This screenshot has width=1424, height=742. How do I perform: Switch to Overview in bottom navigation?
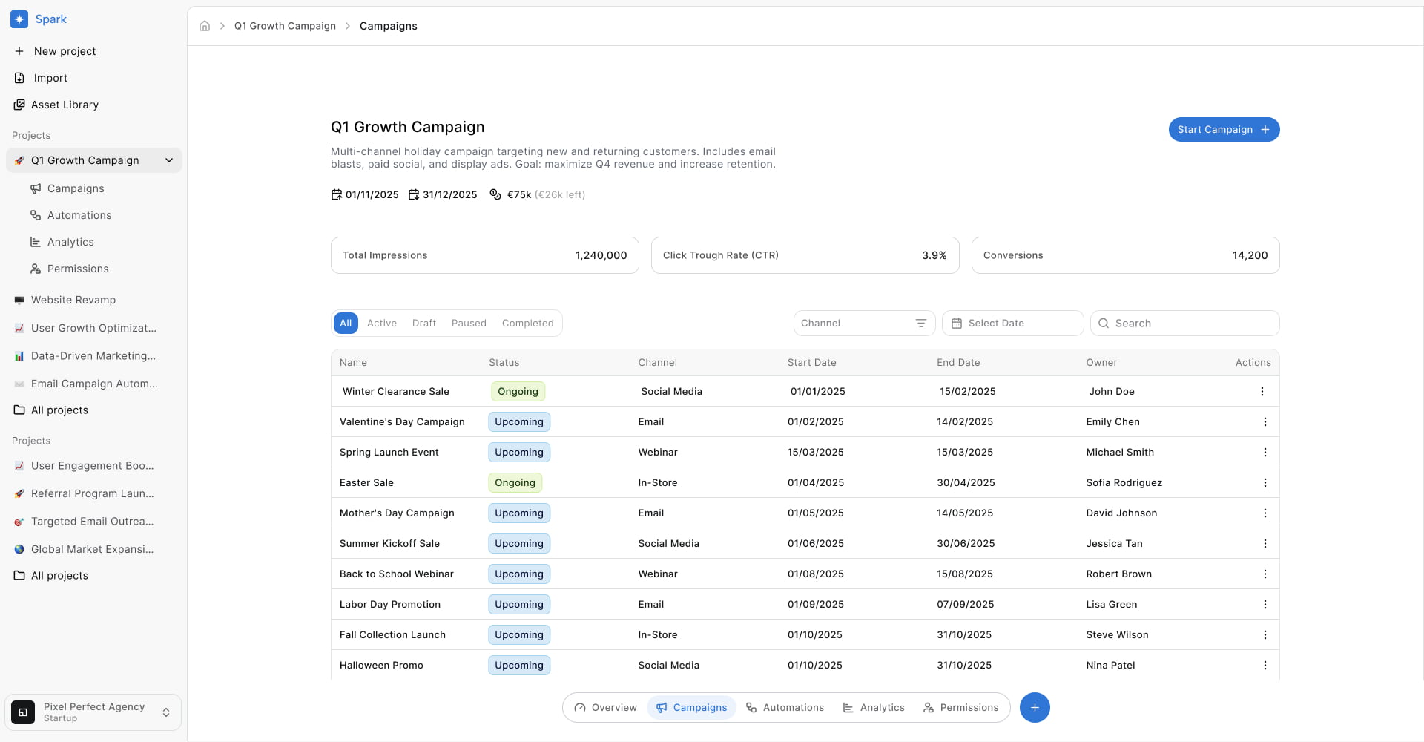point(605,708)
